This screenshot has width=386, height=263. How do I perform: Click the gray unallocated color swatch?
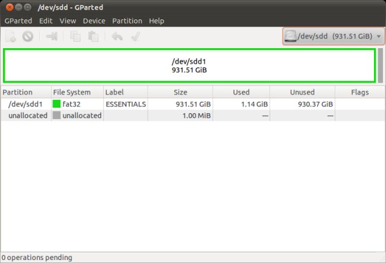(57, 115)
